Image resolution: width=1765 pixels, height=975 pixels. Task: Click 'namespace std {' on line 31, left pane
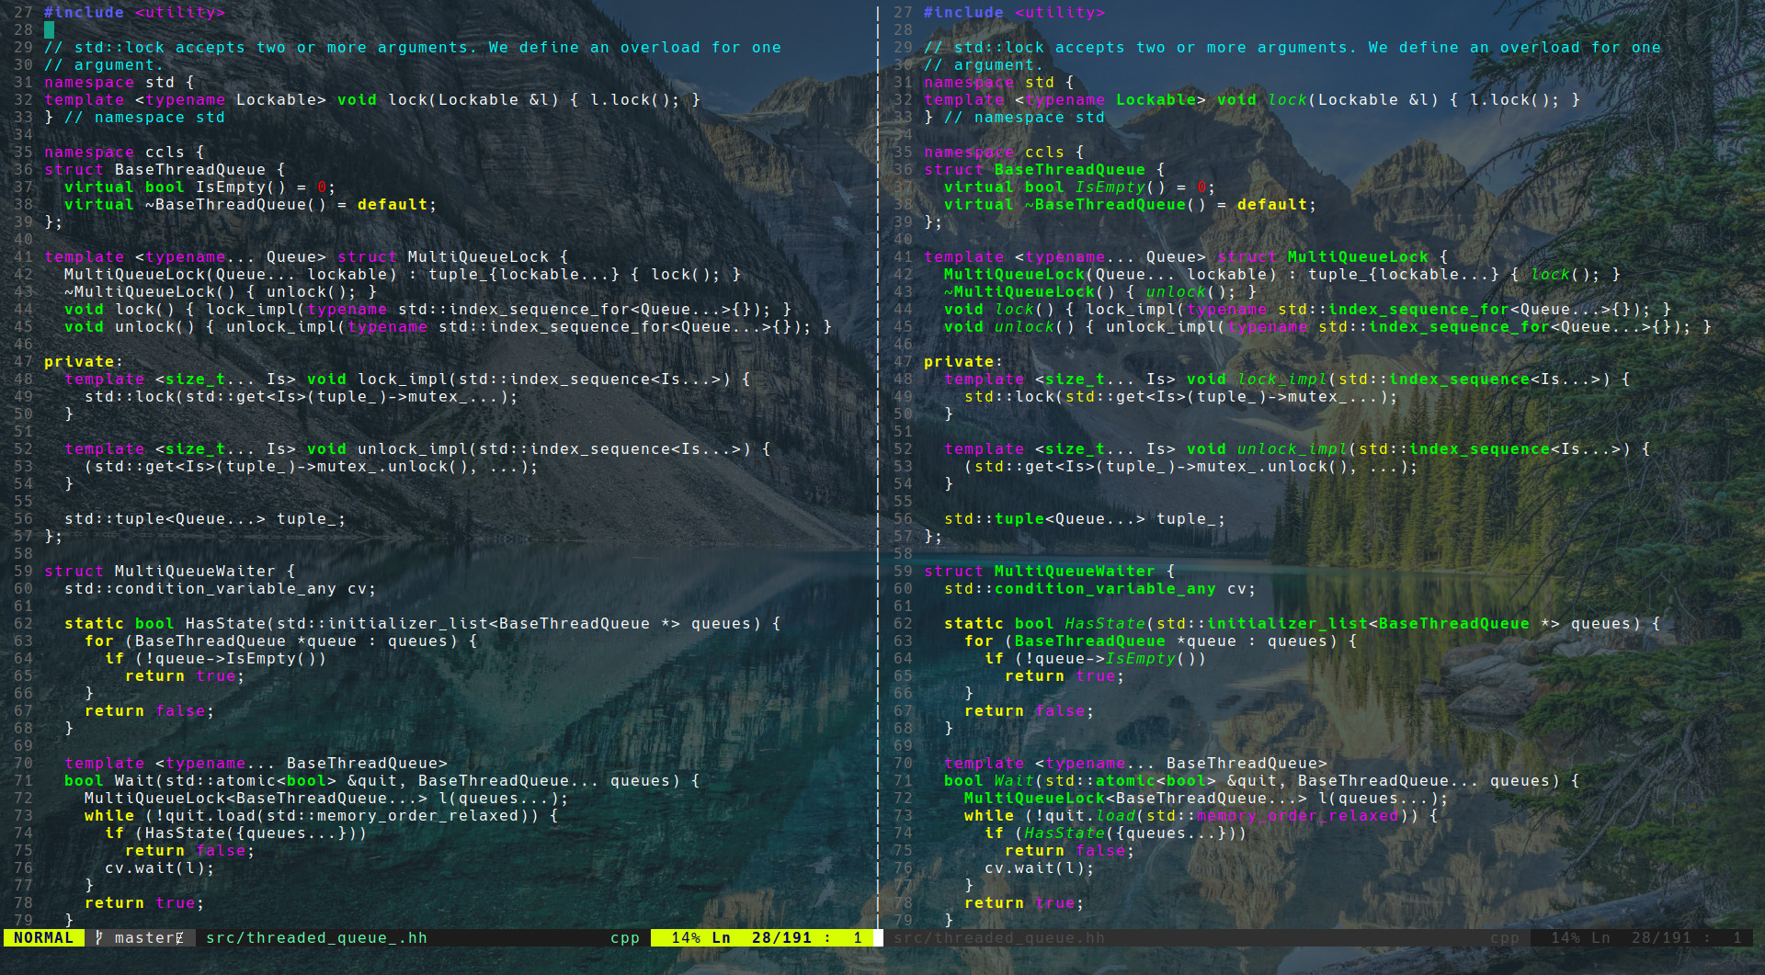[x=120, y=82]
